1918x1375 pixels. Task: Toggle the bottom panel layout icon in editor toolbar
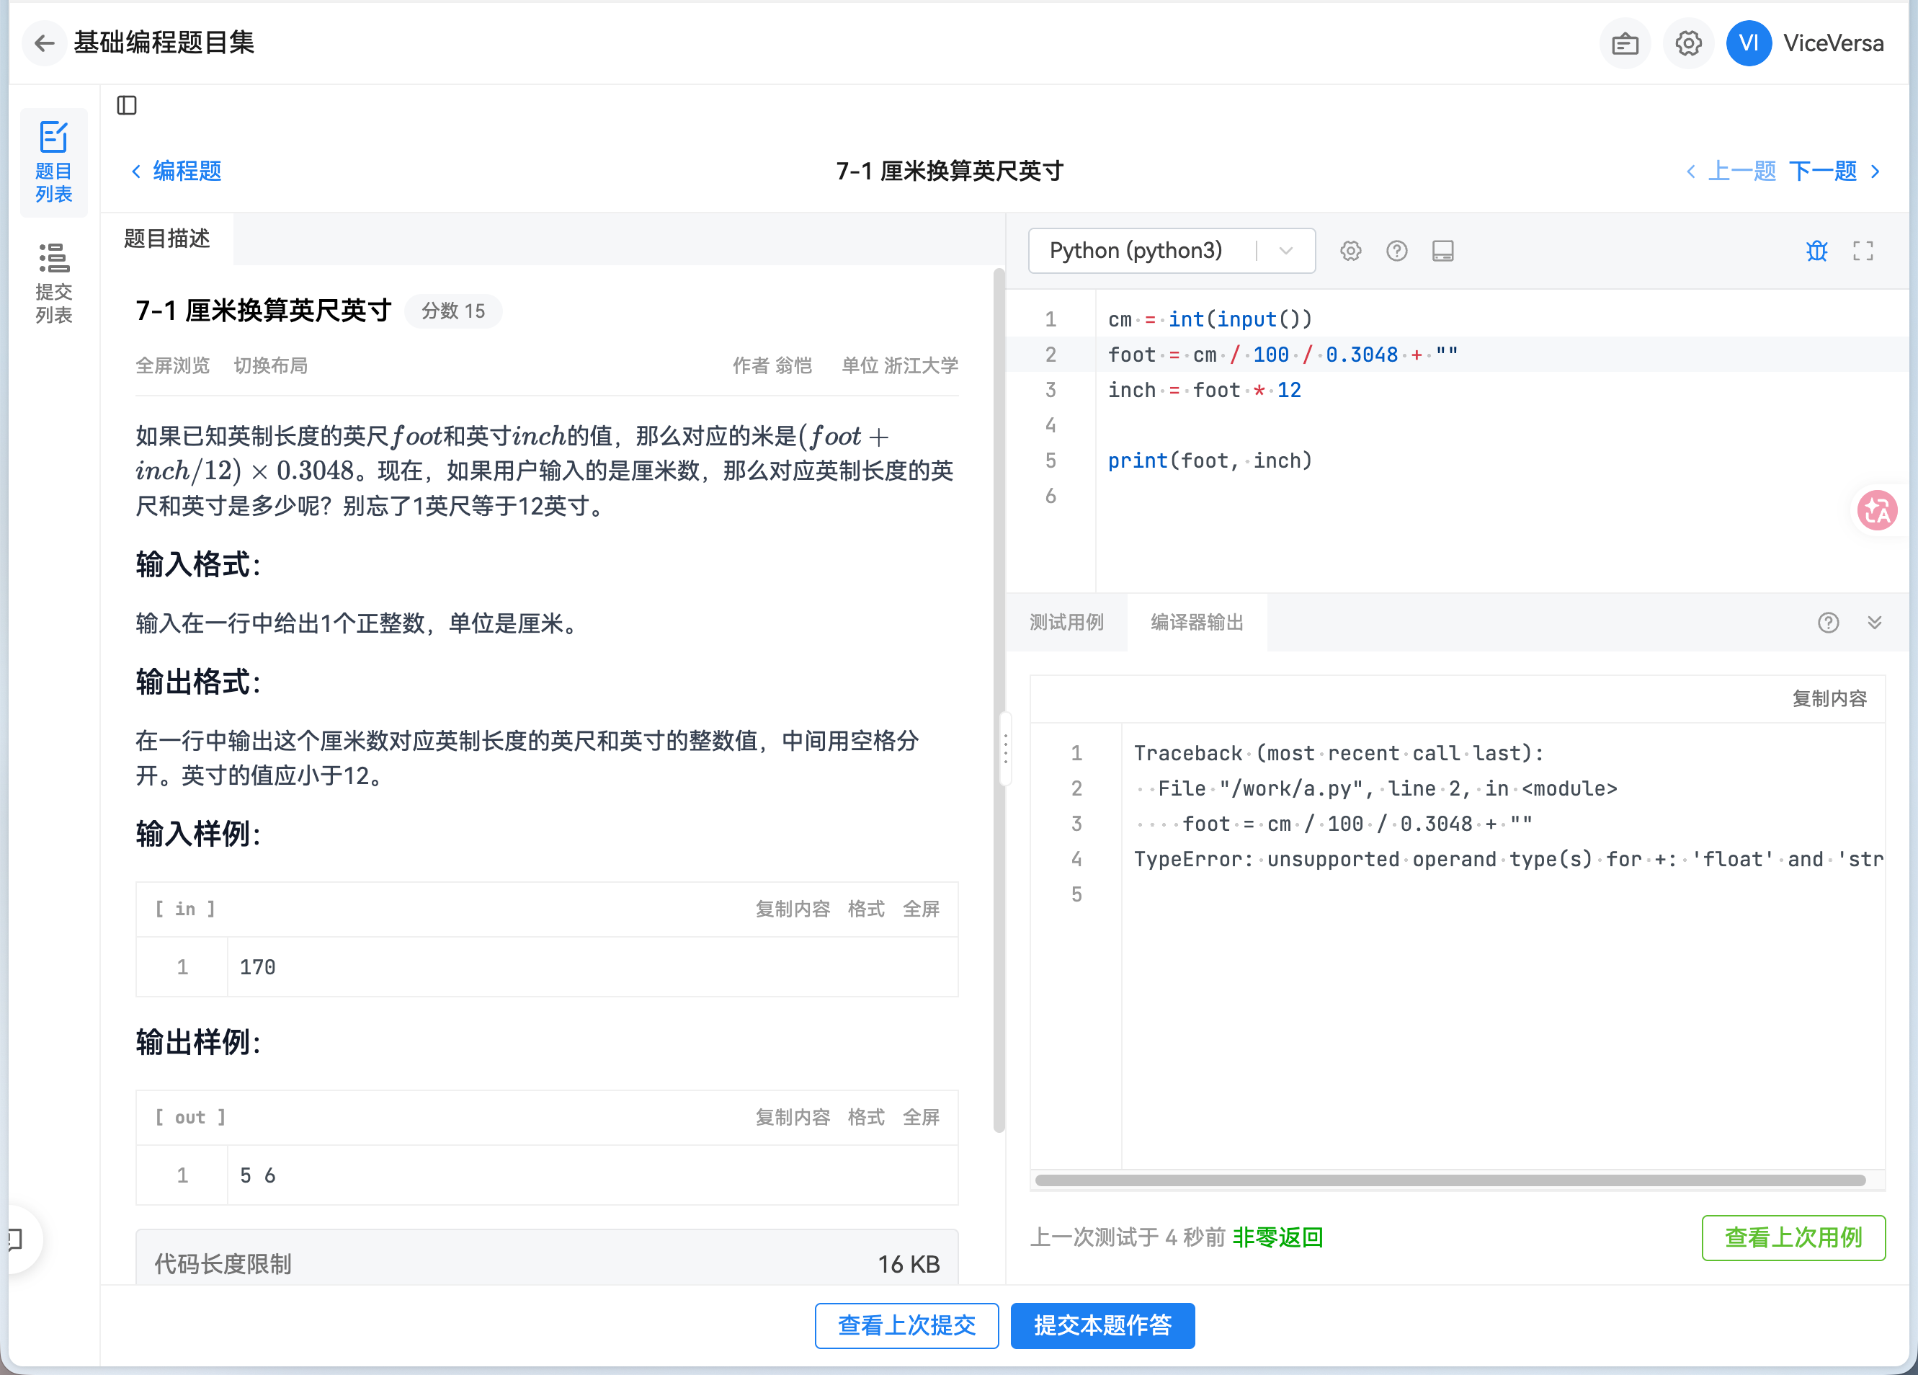coord(1442,252)
